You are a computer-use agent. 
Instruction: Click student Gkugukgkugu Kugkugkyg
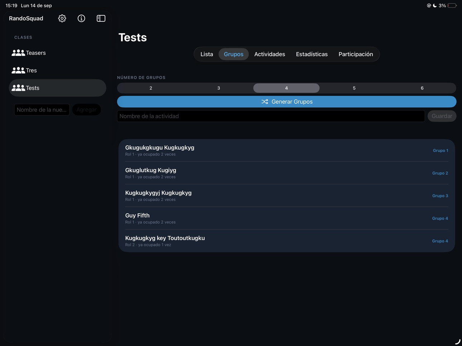(287, 150)
